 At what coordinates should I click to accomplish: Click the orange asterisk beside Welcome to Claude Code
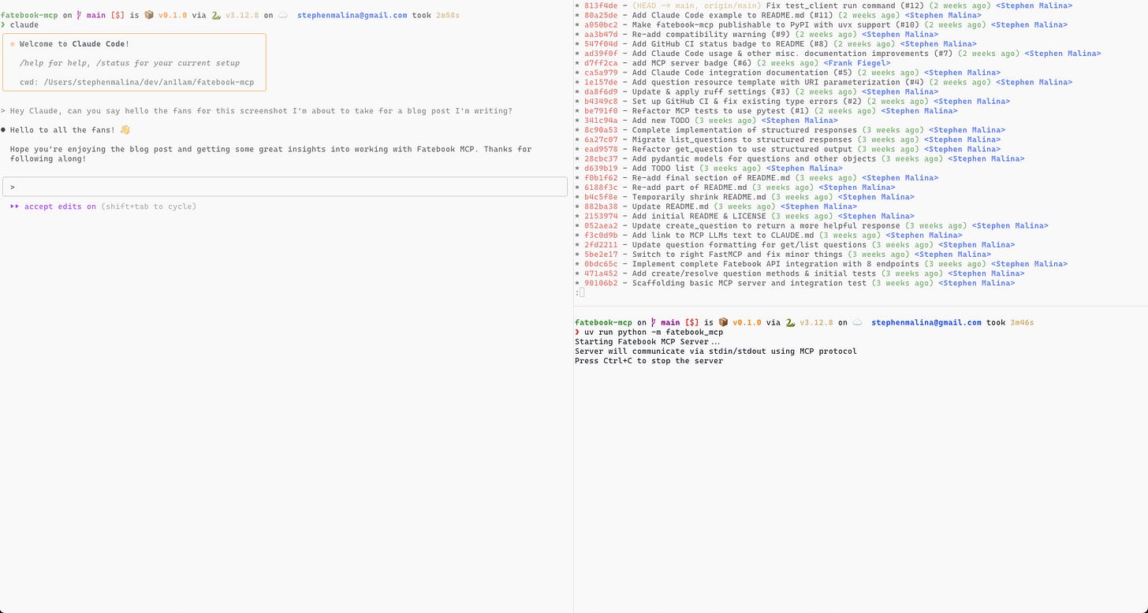(x=13, y=44)
